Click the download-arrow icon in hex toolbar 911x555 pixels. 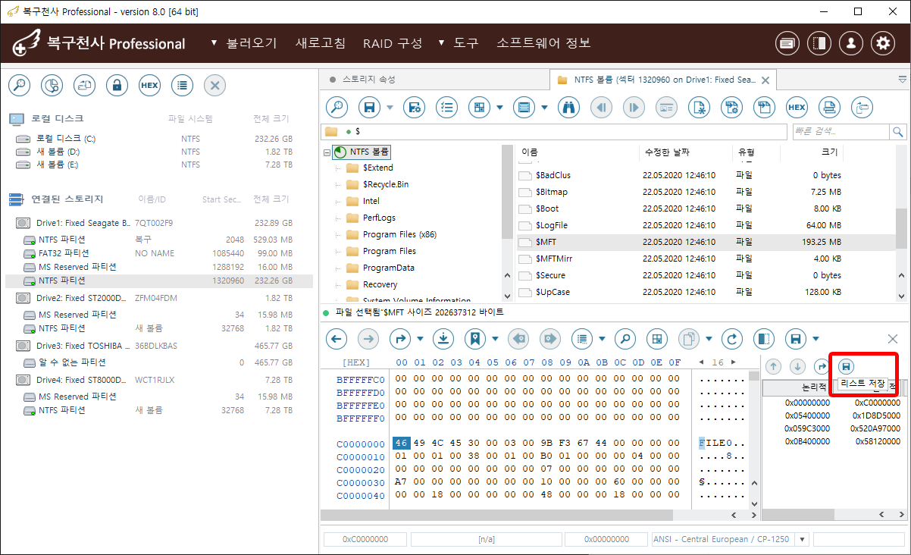pos(443,338)
